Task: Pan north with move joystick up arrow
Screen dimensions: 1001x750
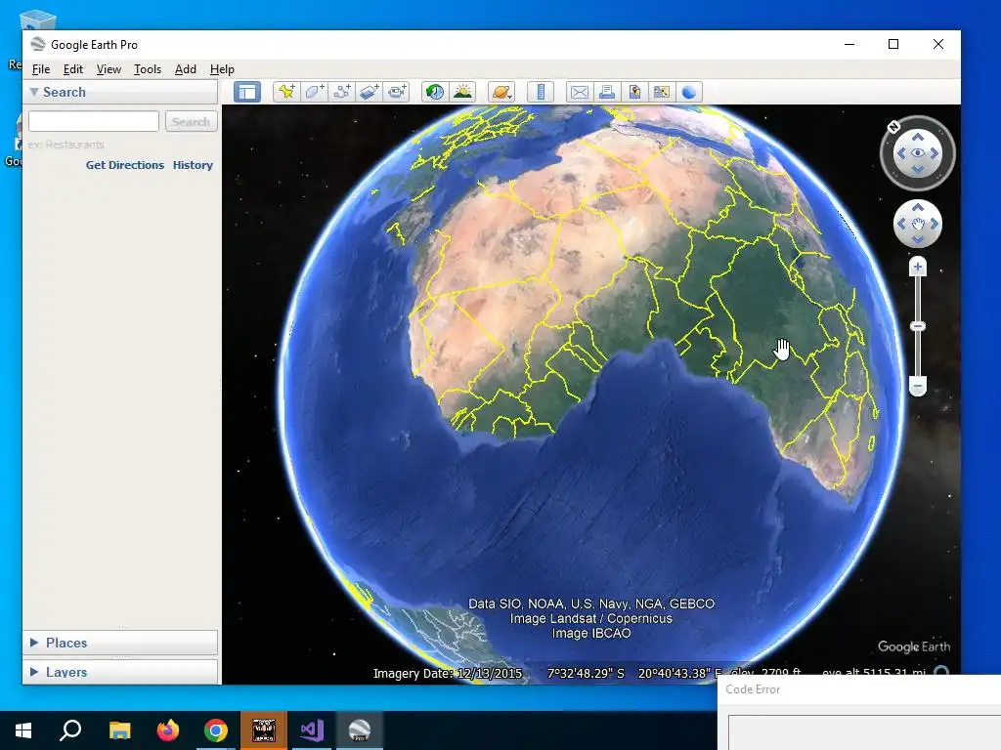Action: pos(917,207)
